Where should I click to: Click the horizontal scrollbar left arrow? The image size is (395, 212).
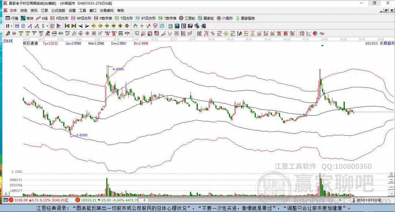[x=144, y=200]
